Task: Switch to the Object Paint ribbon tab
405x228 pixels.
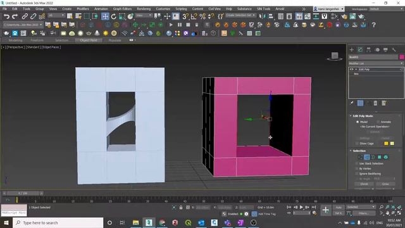Action: click(89, 41)
